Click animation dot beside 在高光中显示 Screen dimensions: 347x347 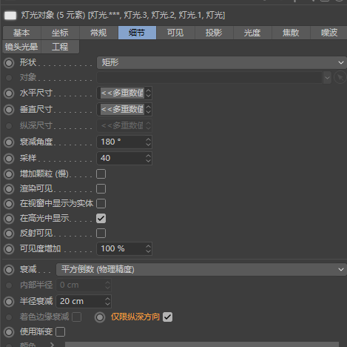pos(9,219)
